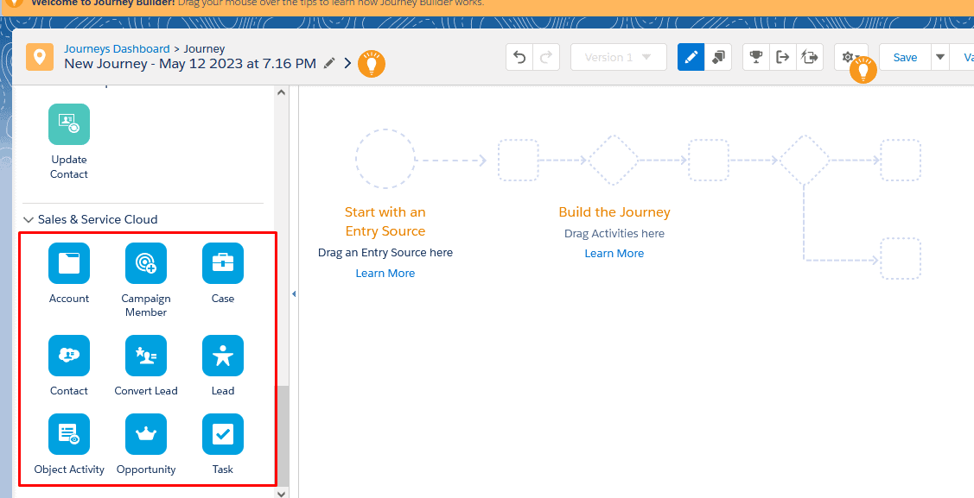Open the goal trophy settings
Image resolution: width=974 pixels, height=498 pixels.
(x=755, y=56)
